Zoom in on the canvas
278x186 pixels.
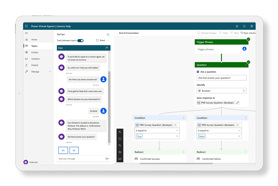point(120,132)
